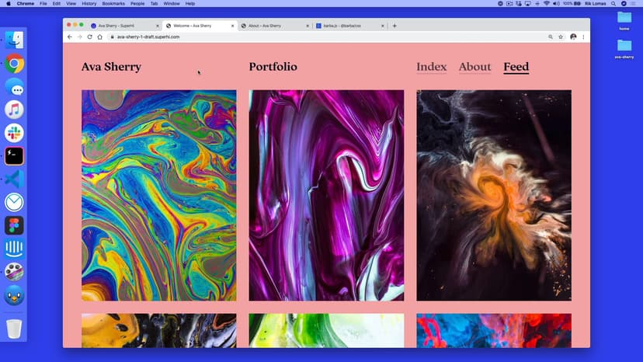Launch Figma from the dock
643x362 pixels.
pos(14,225)
